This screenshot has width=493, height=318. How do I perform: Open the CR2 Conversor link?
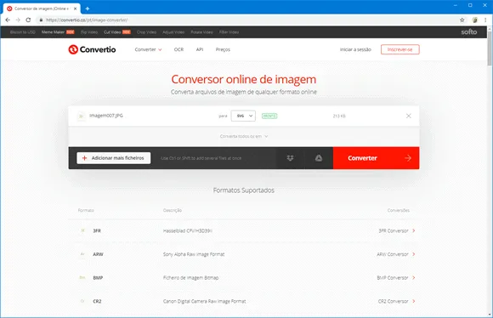393,301
